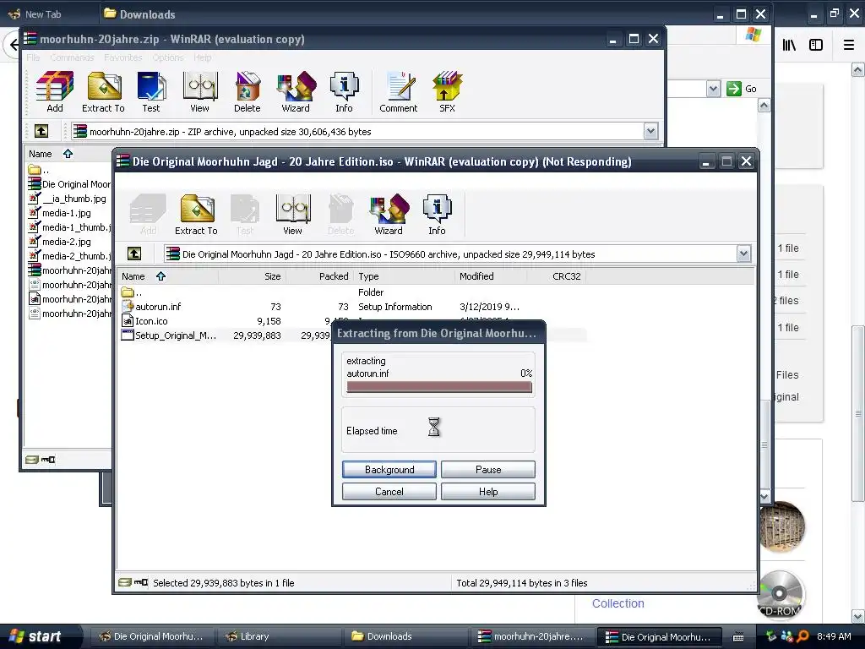Click drive and key icon in zip status bar
Screen dimensions: 865x649
pyautogui.click(x=41, y=459)
